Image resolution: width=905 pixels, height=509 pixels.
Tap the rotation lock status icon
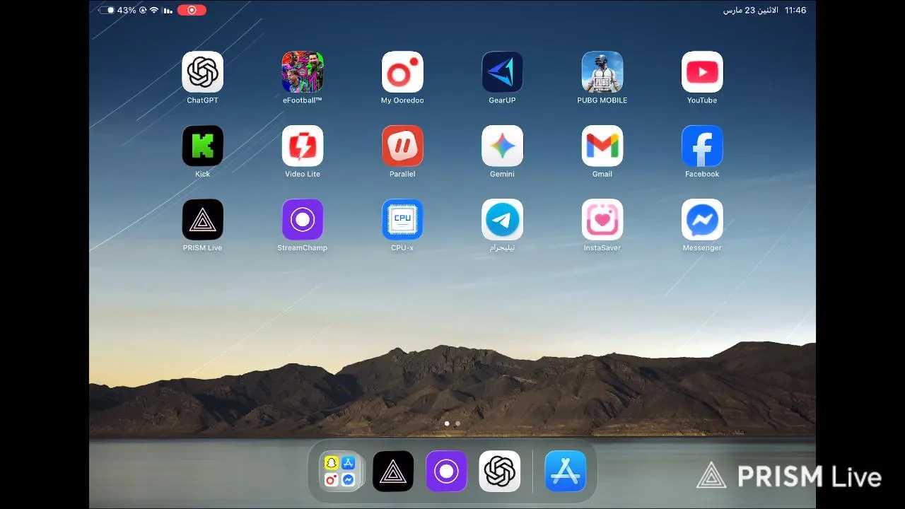(x=144, y=10)
